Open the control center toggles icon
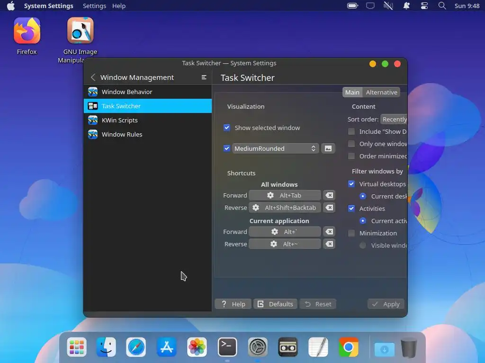The height and width of the screenshot is (363, 485). [x=424, y=6]
